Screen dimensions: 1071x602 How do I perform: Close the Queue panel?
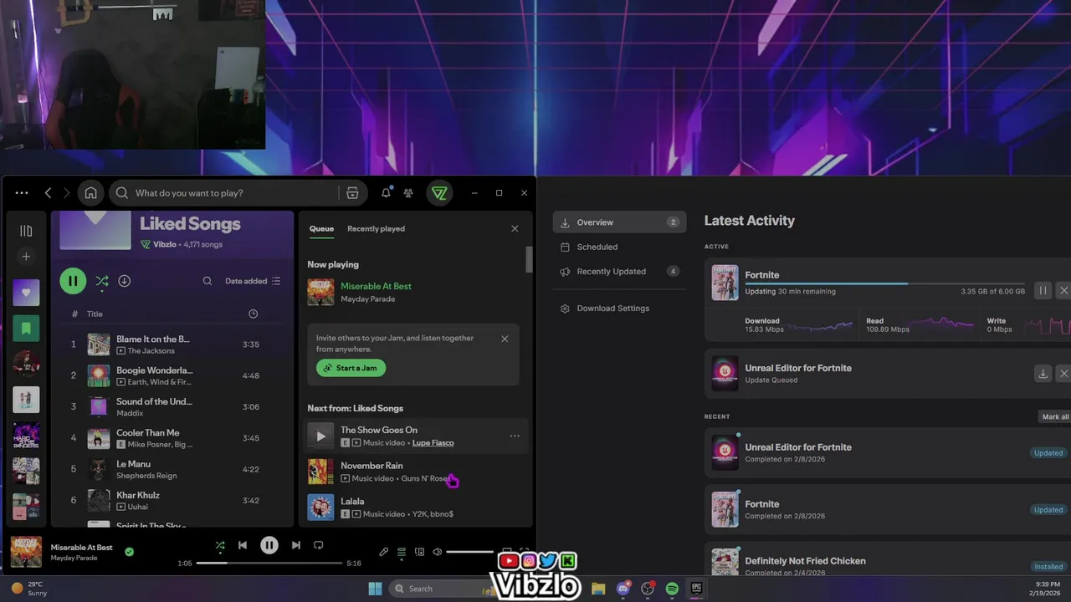click(515, 228)
